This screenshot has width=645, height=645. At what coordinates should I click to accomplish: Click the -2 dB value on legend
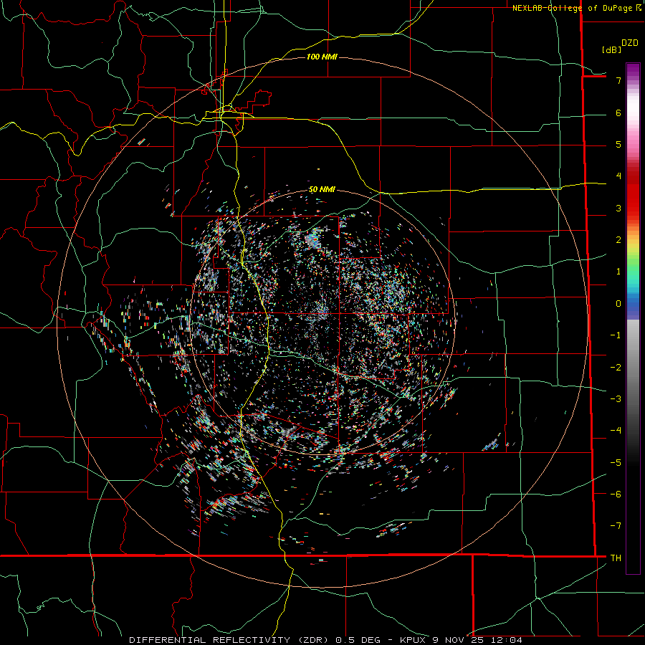(616, 368)
